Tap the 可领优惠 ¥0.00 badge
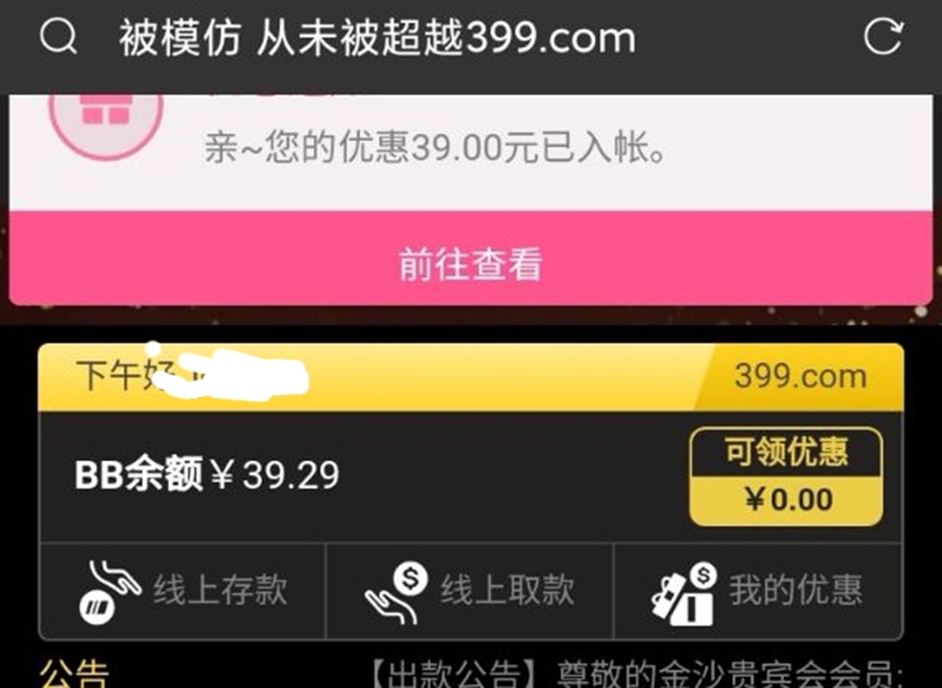Screen dimensions: 942x688 pos(786,476)
